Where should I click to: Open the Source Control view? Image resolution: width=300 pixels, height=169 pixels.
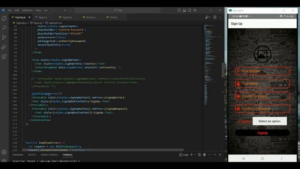(x=4, y=38)
